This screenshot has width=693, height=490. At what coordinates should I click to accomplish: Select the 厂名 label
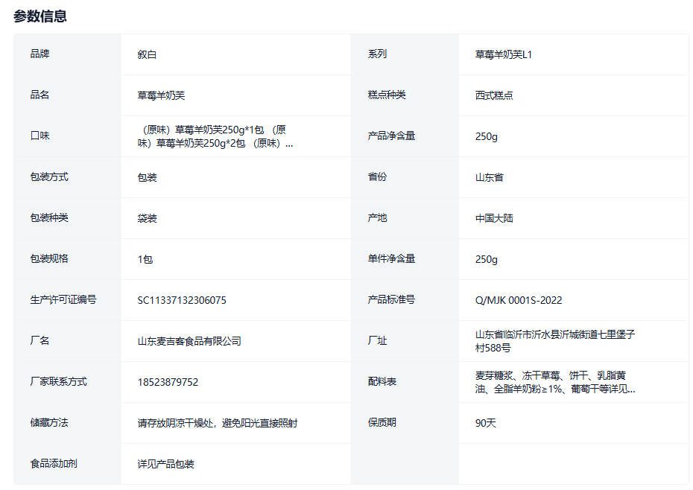coord(39,340)
